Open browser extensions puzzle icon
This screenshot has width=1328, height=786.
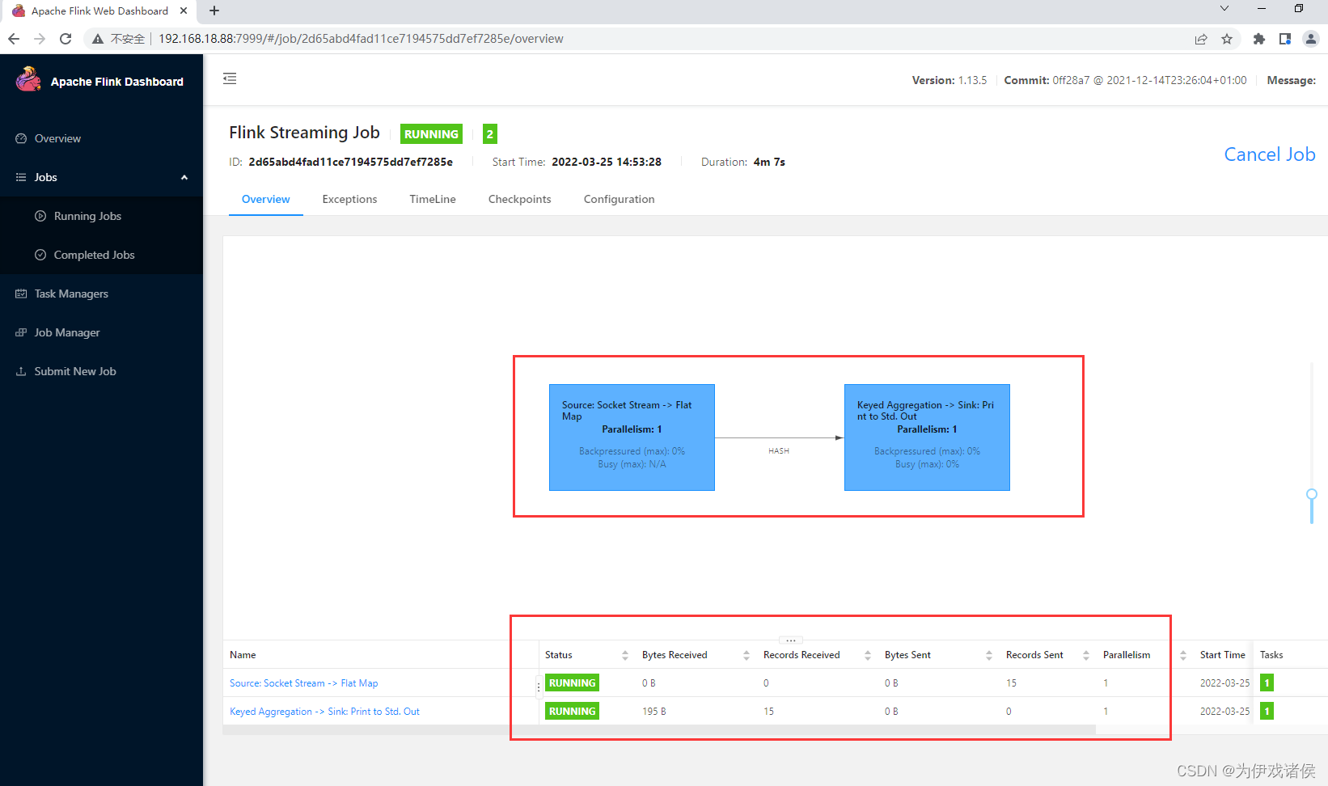tap(1259, 39)
